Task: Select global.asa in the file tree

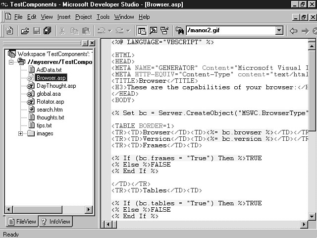Action: click(x=49, y=94)
